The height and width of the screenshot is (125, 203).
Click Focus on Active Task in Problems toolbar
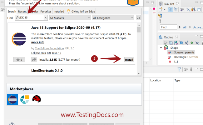point(186,70)
